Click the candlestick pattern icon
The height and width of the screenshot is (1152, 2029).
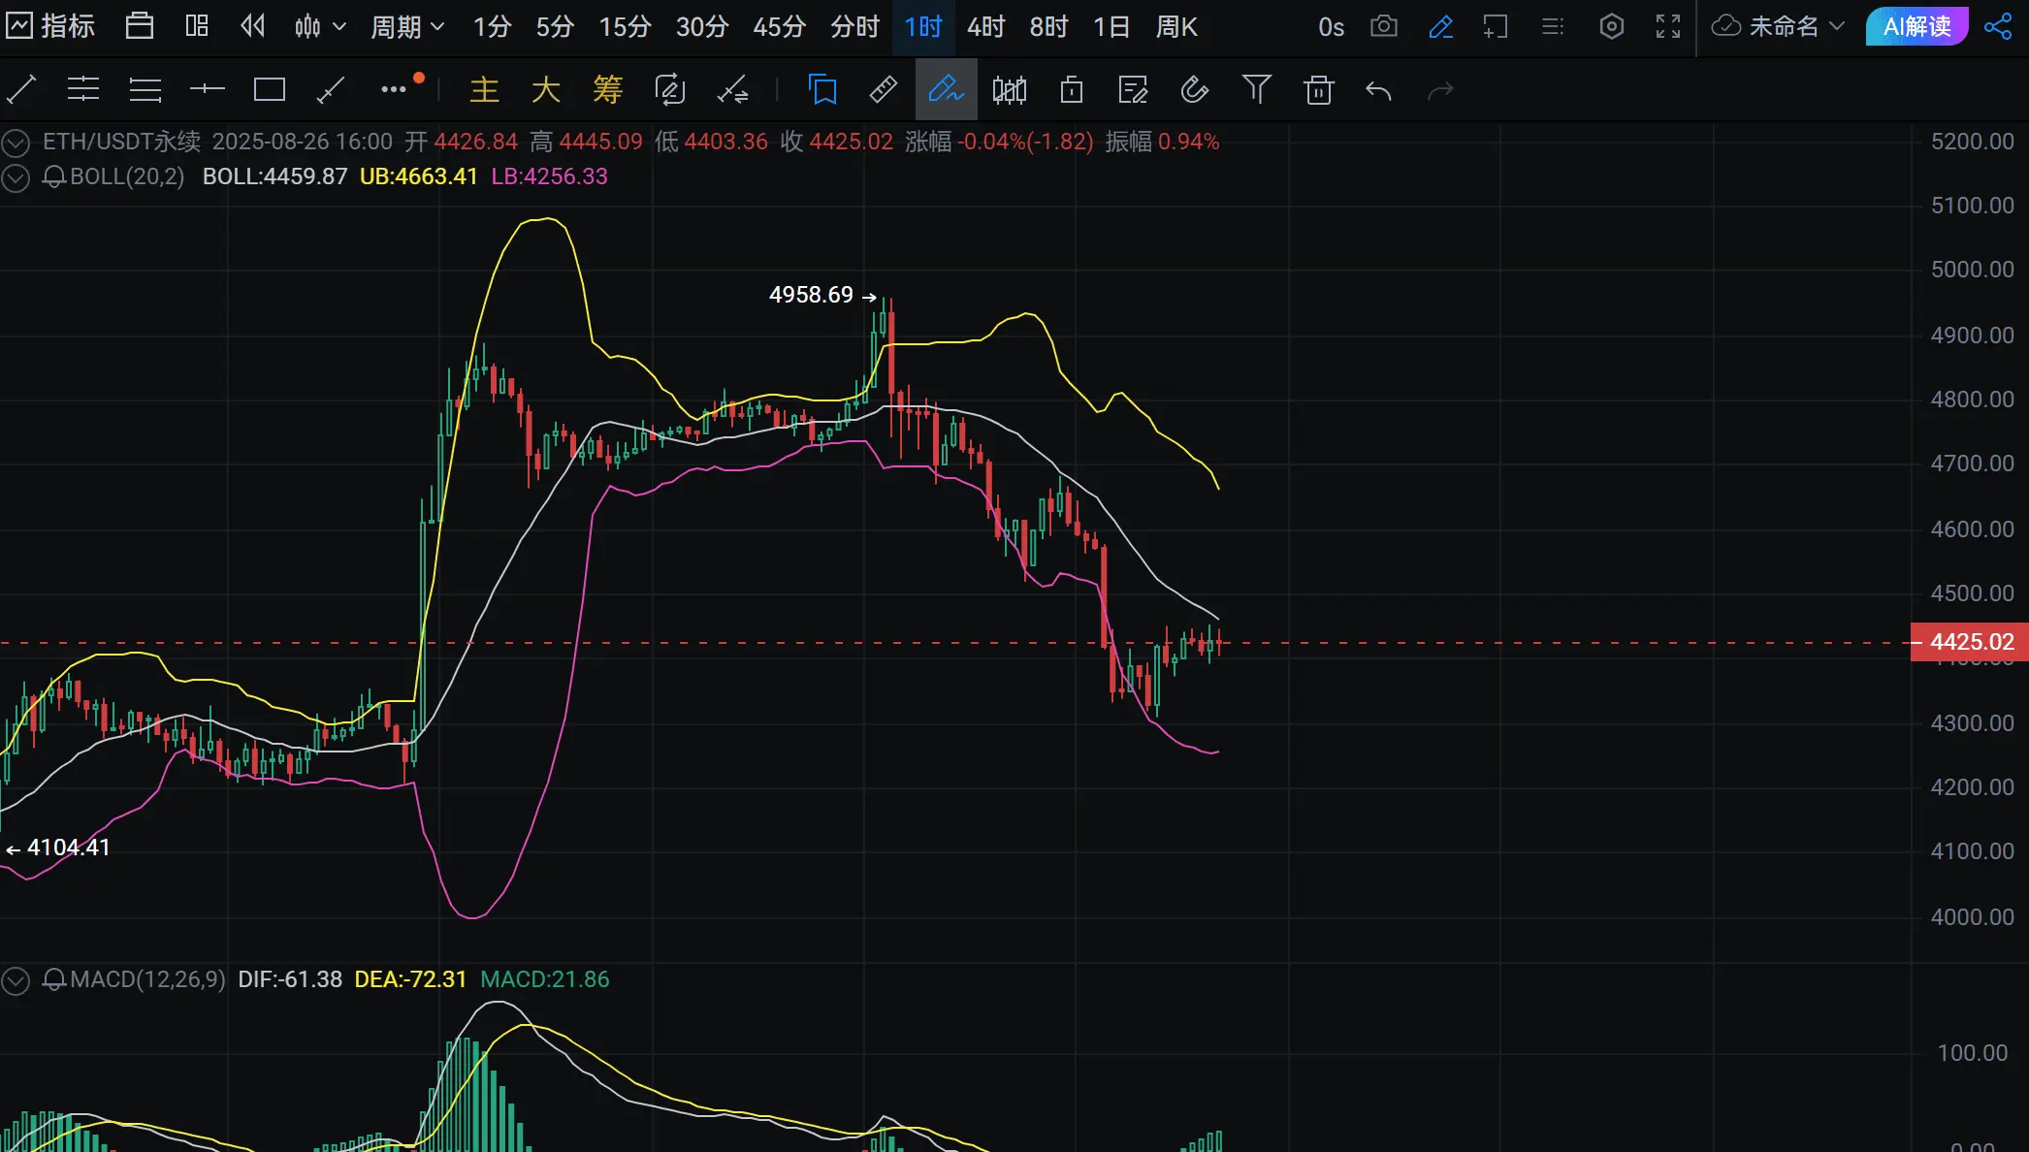click(x=1010, y=90)
